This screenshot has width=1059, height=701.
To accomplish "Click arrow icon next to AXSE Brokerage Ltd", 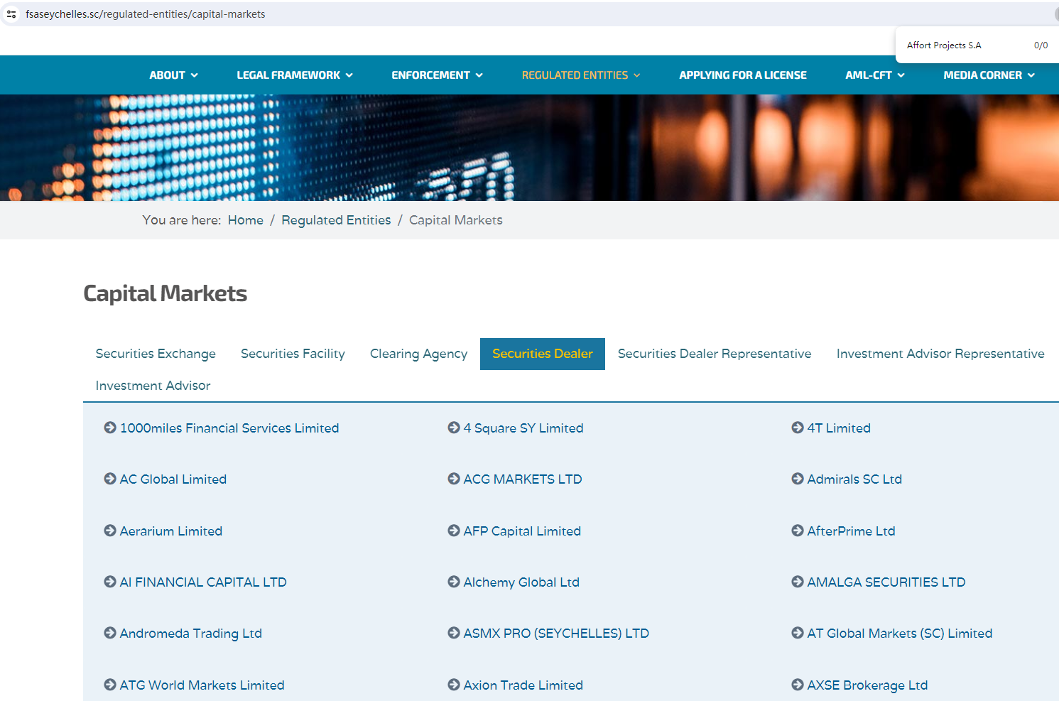I will coord(798,685).
